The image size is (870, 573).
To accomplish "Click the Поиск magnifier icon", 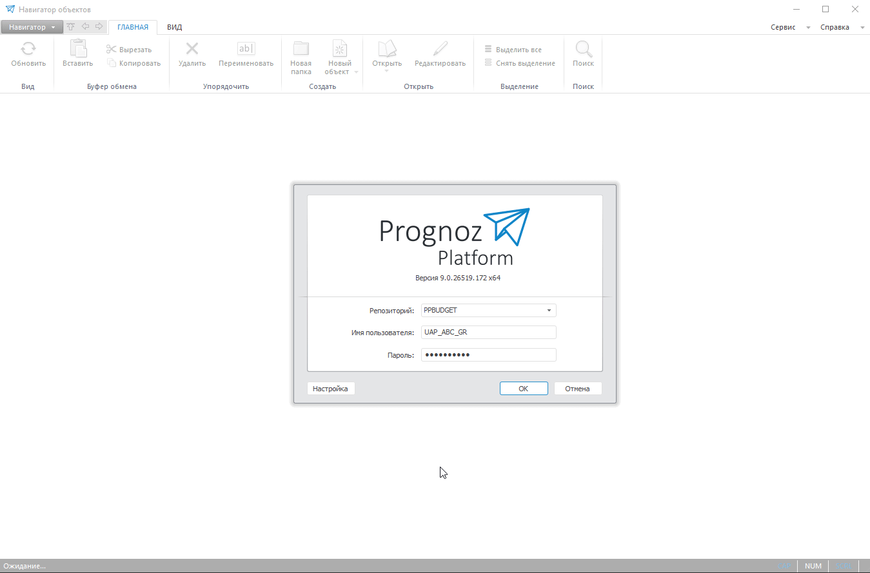I will 584,49.
